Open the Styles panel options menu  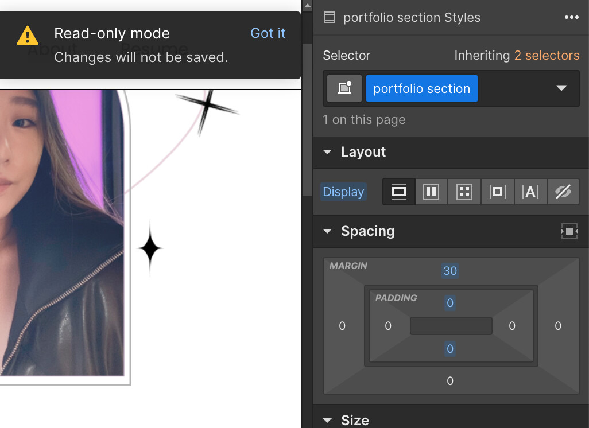point(572,17)
